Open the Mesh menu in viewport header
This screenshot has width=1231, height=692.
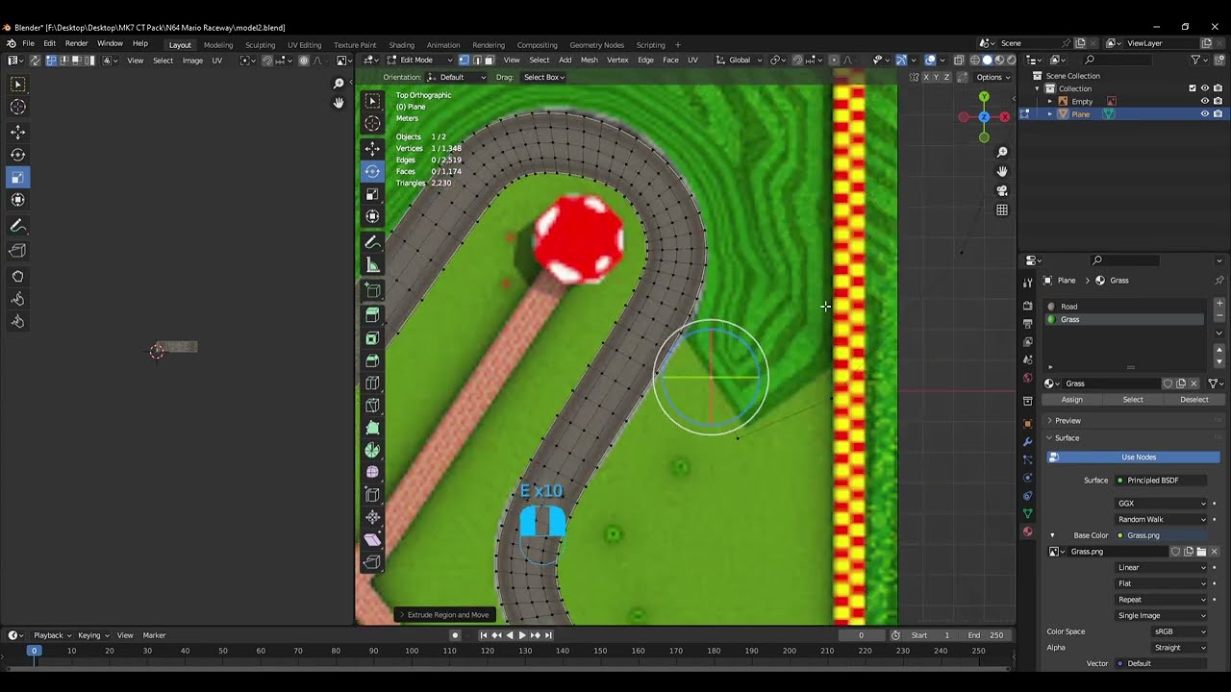pyautogui.click(x=589, y=60)
